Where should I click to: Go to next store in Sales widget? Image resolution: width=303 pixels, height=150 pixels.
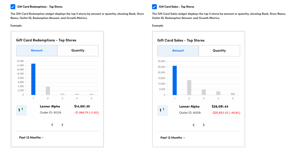(x=204, y=125)
